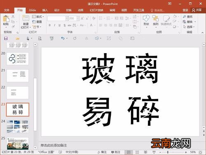Toggle Italic formatting

[54, 25]
